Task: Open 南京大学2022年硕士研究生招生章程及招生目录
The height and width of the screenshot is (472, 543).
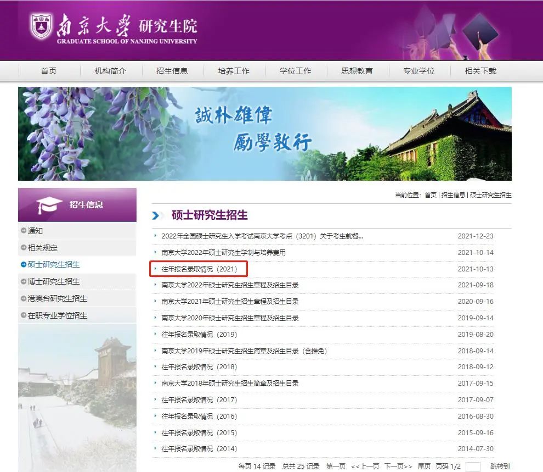Action: point(230,285)
